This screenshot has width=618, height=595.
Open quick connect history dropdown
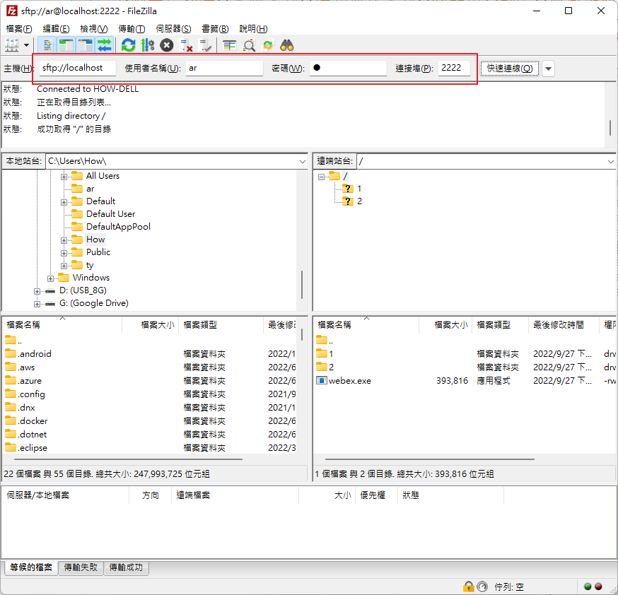548,69
